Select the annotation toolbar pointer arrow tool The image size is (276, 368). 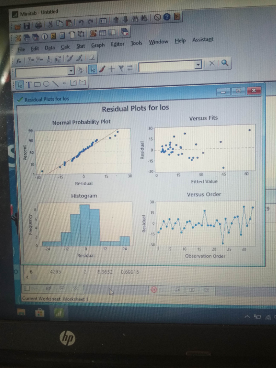(20, 85)
